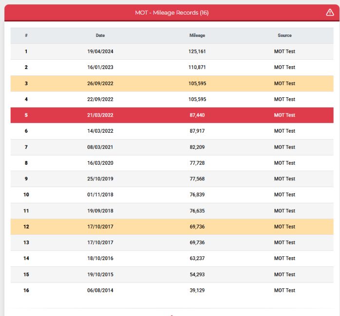Click the MOT - Mileage Records (16) header
This screenshot has height=316, width=340.
tap(172, 13)
